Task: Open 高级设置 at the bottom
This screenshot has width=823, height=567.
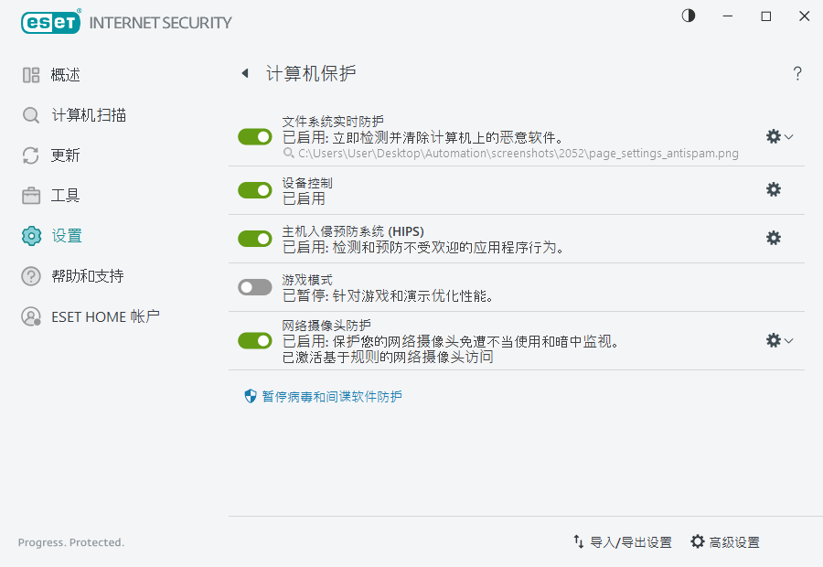Action: (x=727, y=541)
